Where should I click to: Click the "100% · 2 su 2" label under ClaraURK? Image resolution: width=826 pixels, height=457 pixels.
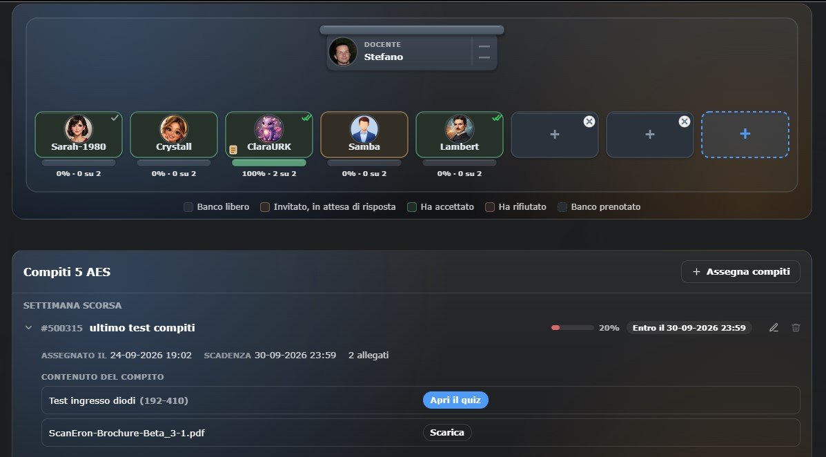269,173
